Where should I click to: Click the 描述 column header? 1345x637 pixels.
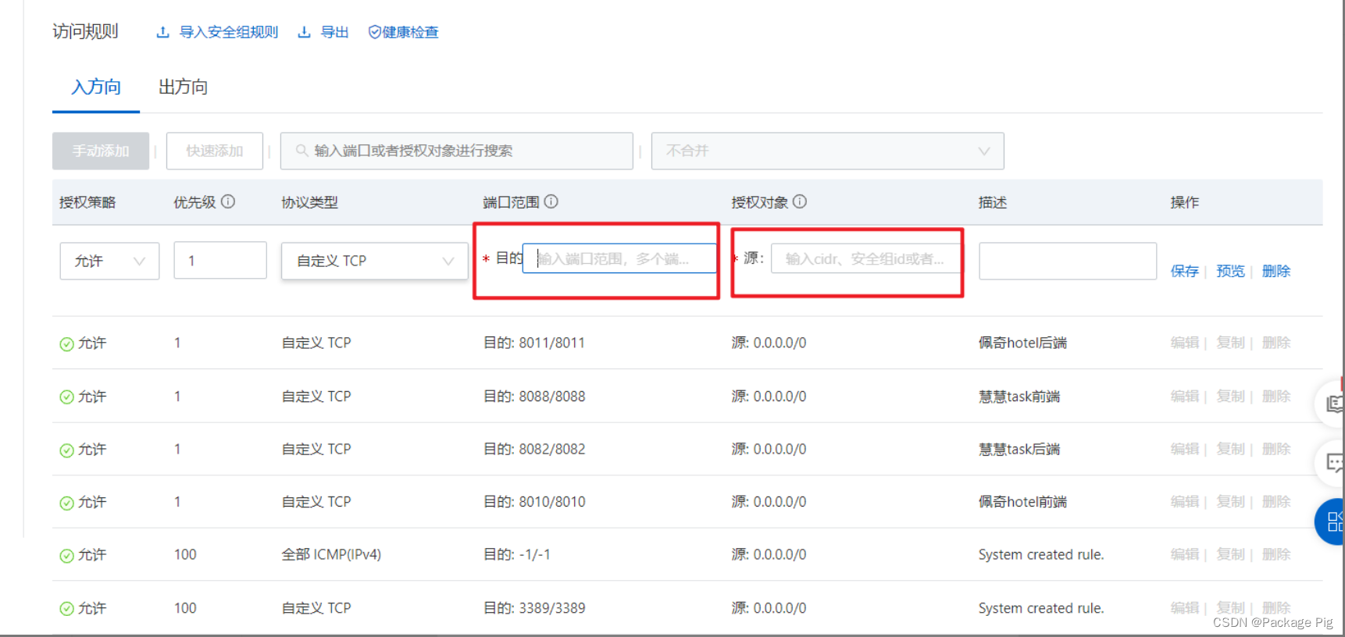point(993,202)
